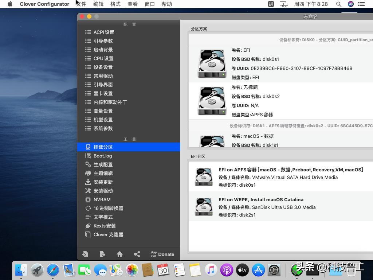
Task: Open the Kexts安装 installer tool
Action: point(104,226)
